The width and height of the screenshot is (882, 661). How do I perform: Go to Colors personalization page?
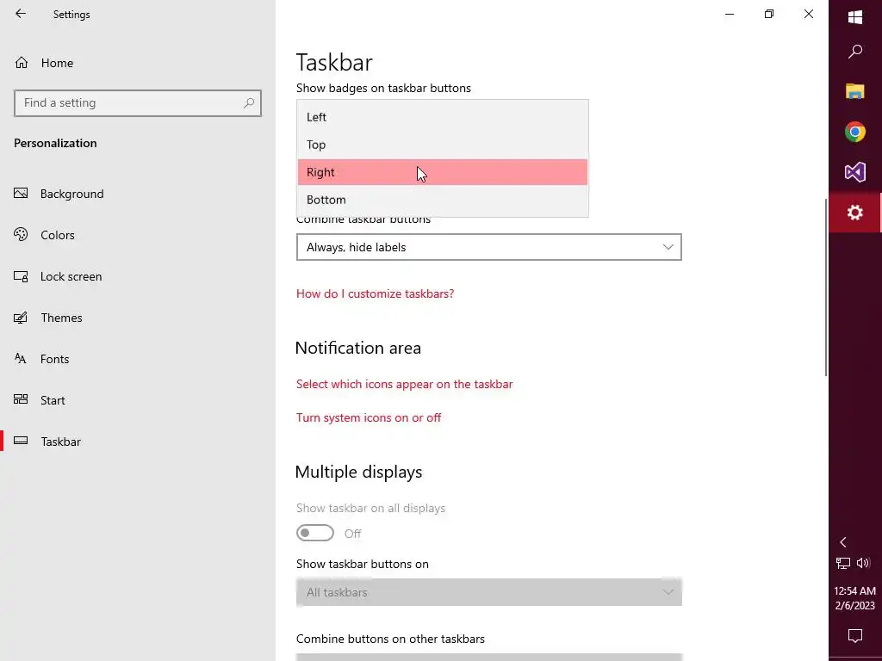58,235
